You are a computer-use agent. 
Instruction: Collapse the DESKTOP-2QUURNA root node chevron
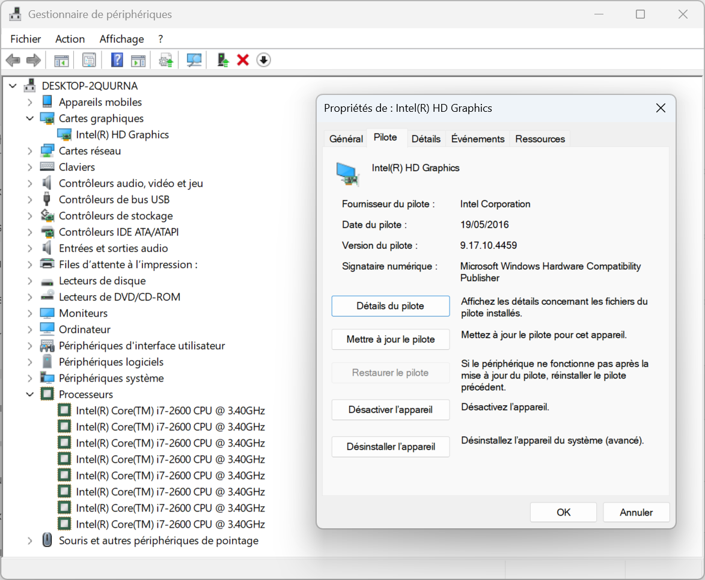[x=13, y=86]
